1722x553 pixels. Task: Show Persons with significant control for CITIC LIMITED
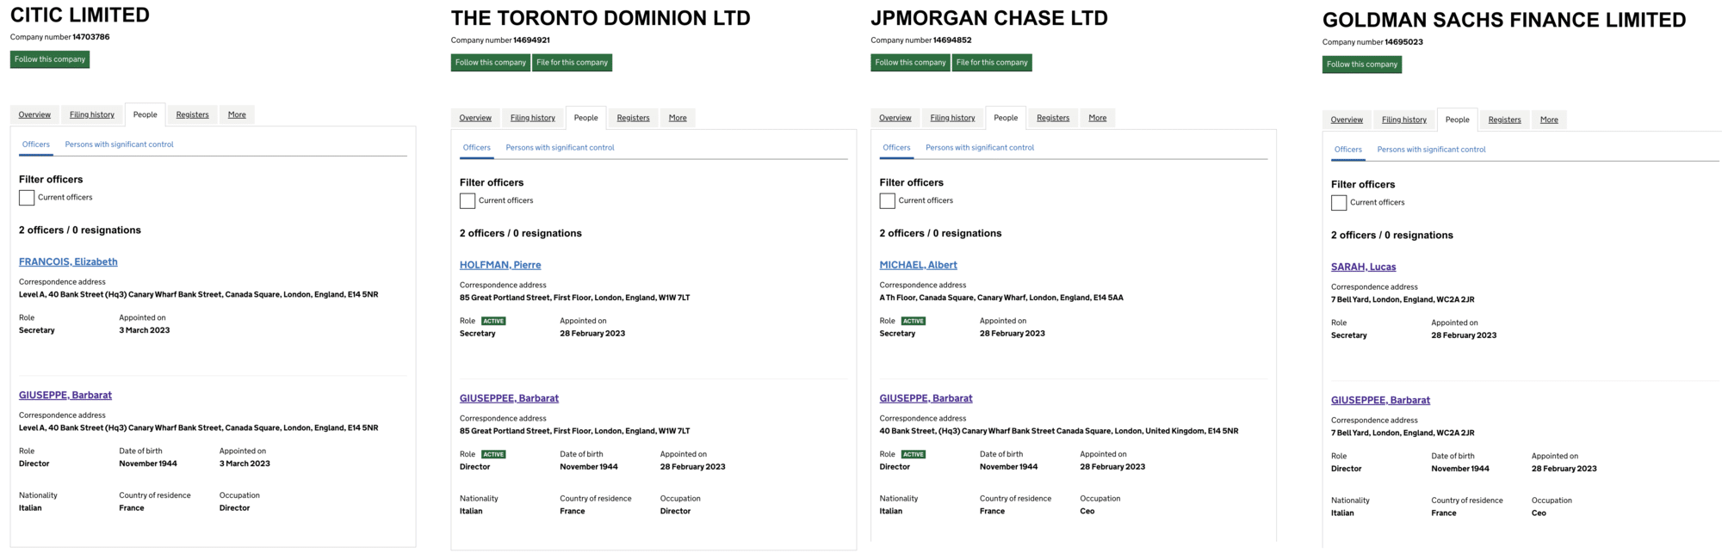[x=120, y=144]
